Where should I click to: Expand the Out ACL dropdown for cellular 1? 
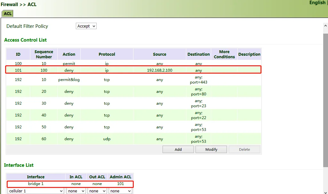point(97,191)
